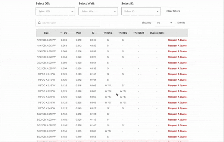
Task: Open the Select Wall dropdown
Action: [98, 11]
